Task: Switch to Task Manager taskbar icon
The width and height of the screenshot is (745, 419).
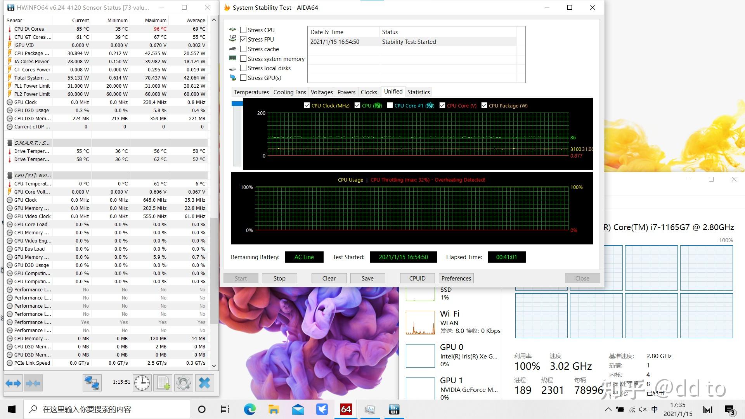Action: pos(370,409)
